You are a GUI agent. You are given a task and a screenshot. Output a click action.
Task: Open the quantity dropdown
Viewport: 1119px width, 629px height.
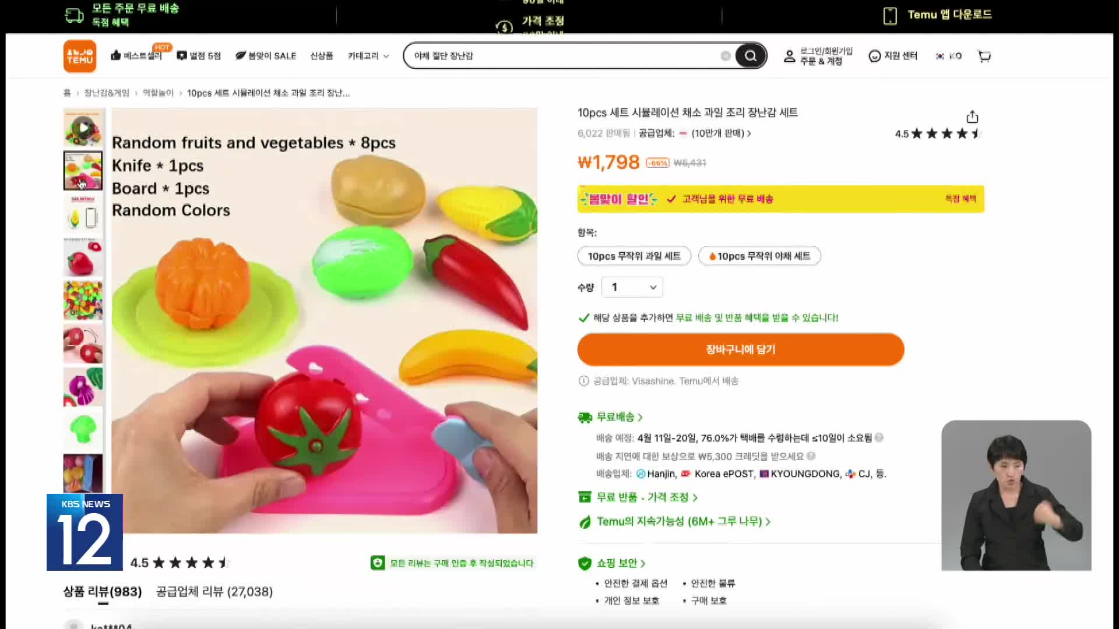point(632,287)
